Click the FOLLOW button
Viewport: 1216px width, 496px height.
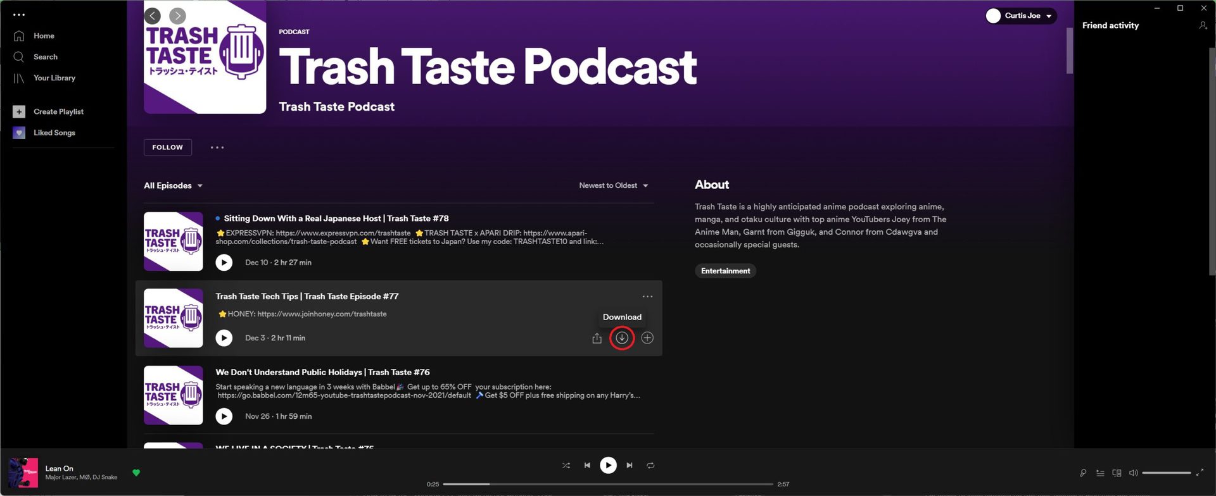coord(168,147)
